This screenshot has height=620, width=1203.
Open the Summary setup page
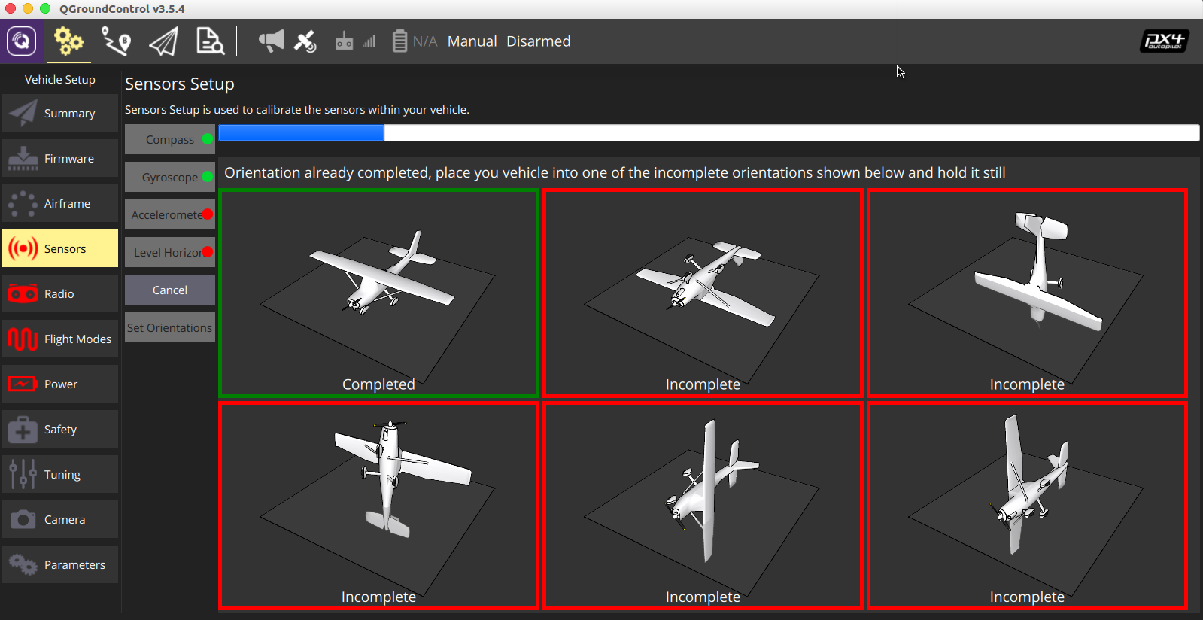click(60, 113)
